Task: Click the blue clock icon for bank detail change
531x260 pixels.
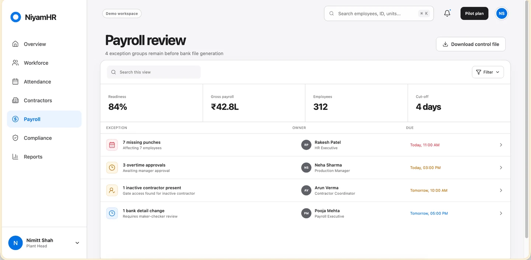Action: pos(112,213)
